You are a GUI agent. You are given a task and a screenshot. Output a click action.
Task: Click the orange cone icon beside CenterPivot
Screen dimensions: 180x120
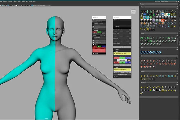point(129,60)
